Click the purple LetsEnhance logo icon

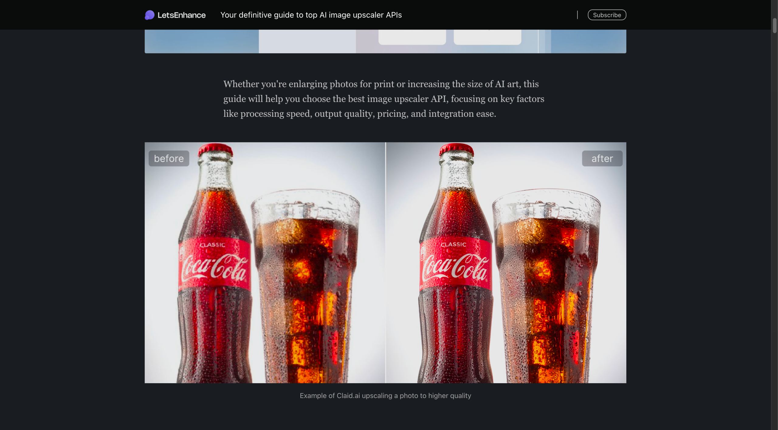pyautogui.click(x=150, y=15)
